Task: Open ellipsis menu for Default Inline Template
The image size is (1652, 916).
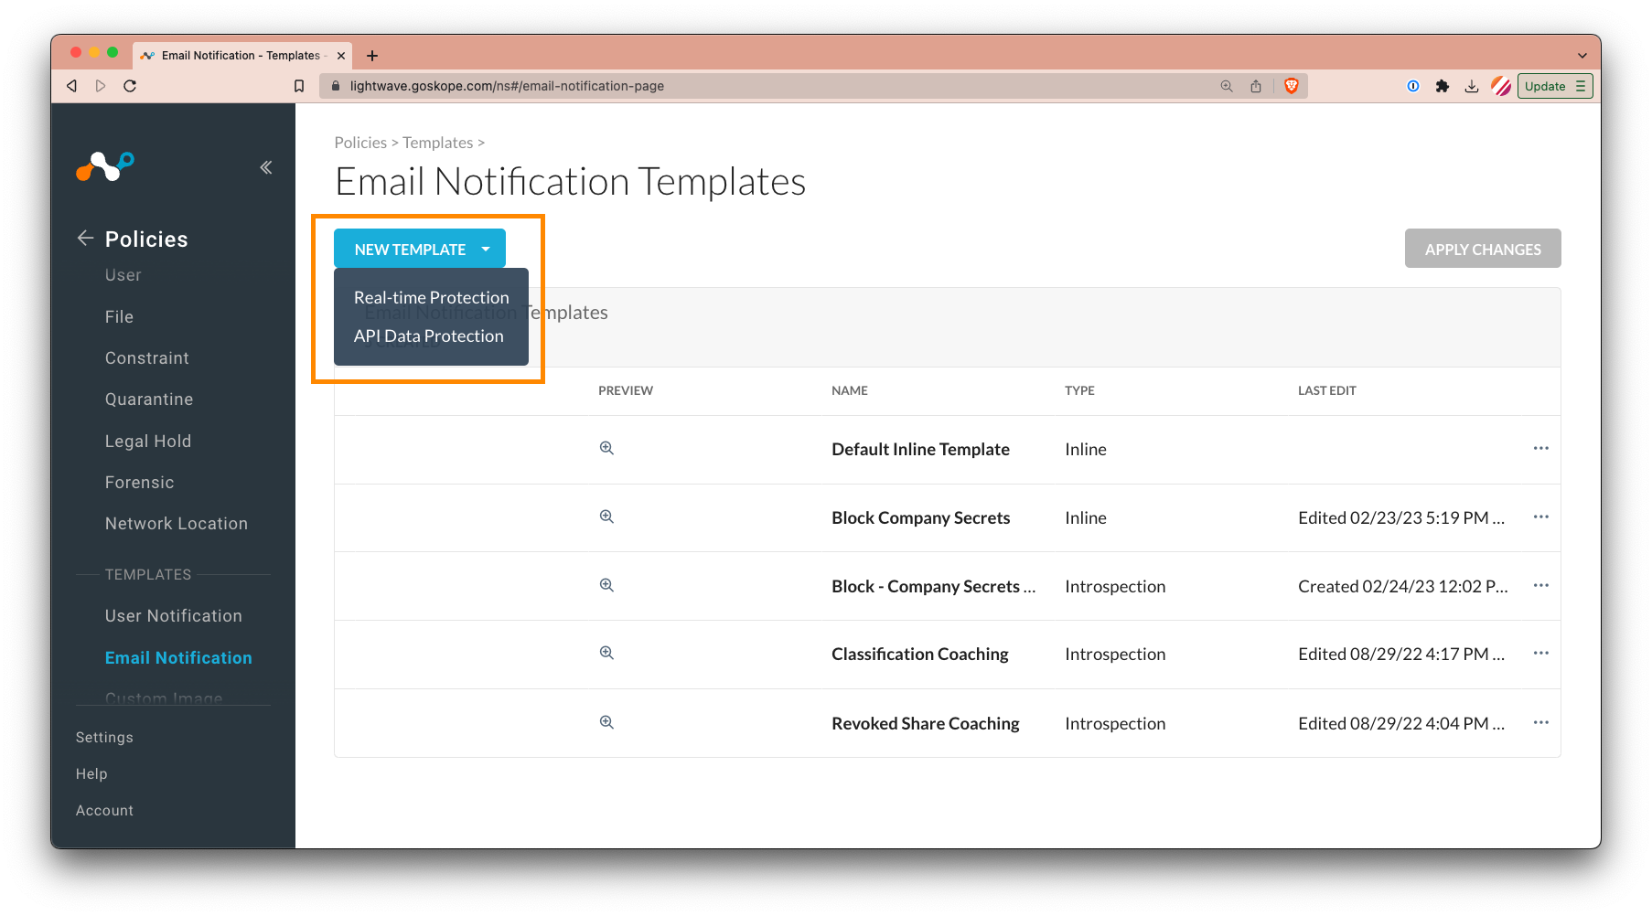Action: tap(1540, 448)
